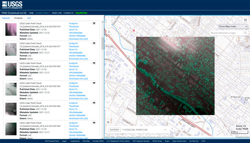Click the LD31801389 preview thumbnail
Viewport: 250px width, 143px height.
coord(11,129)
